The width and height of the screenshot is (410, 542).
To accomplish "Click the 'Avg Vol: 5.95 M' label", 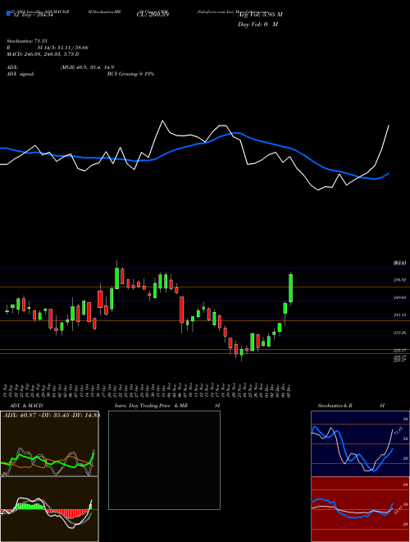I will pos(260,15).
